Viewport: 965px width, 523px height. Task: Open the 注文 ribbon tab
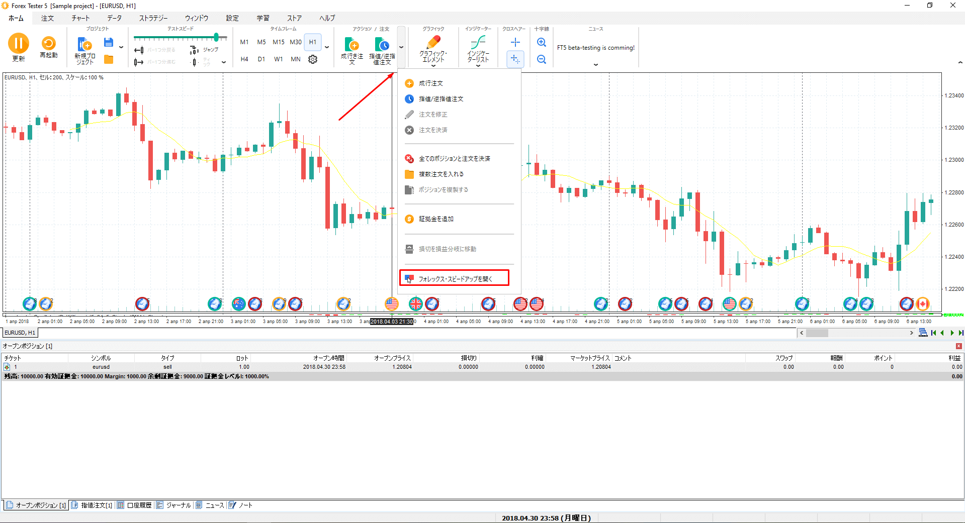point(47,18)
